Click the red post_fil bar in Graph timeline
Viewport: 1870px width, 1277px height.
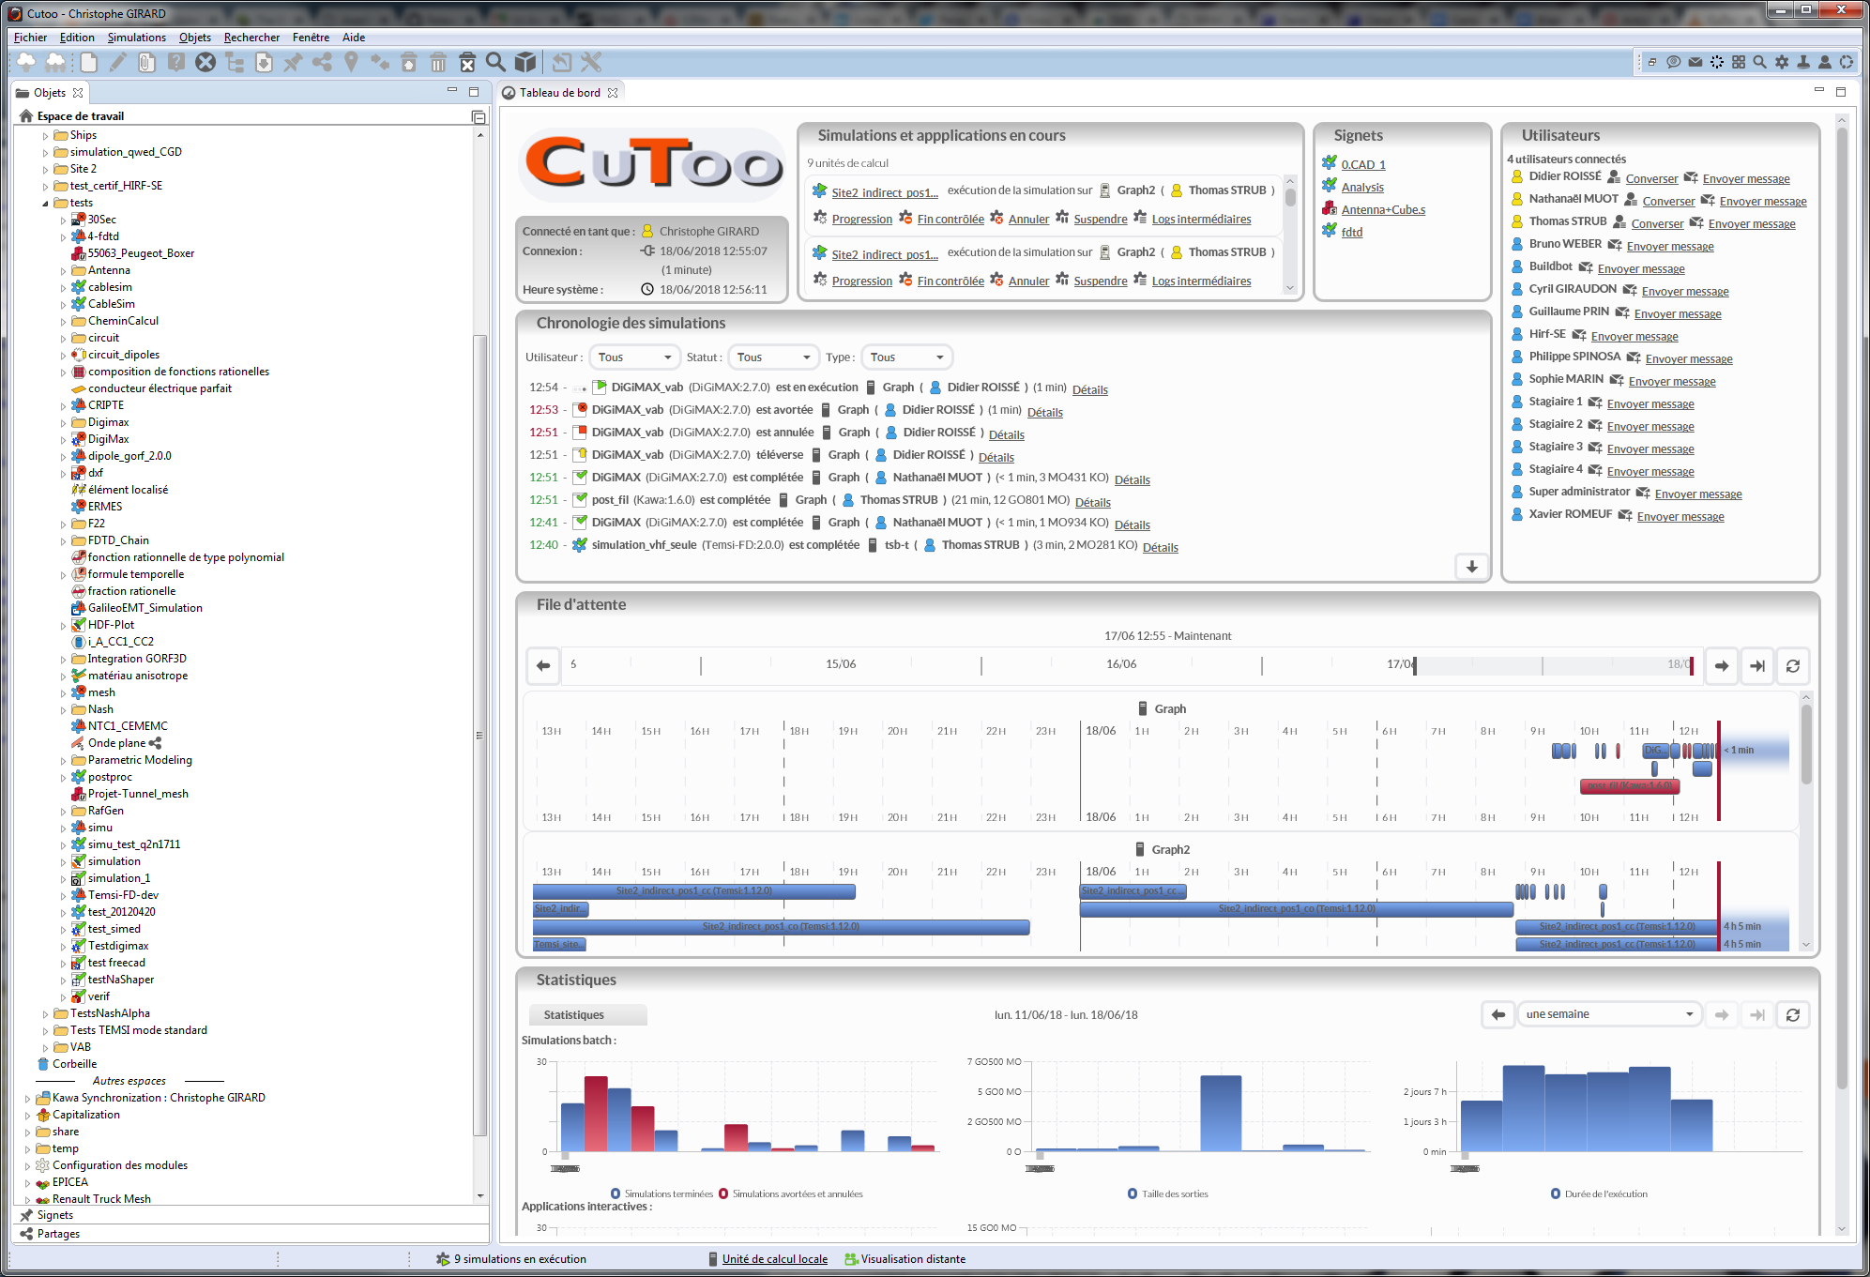coord(1630,786)
